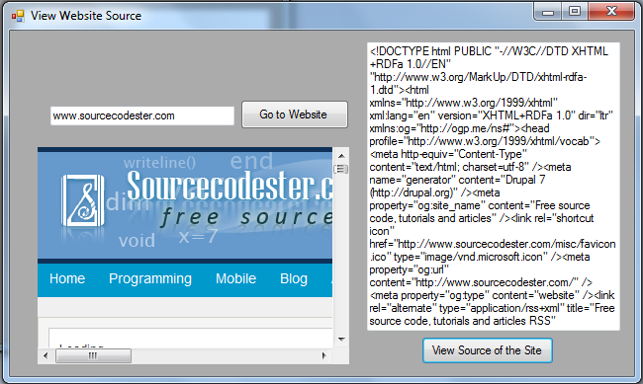Image resolution: width=643 pixels, height=384 pixels.
Task: Click the browser vertical scroll up arrow
Action: click(341, 156)
